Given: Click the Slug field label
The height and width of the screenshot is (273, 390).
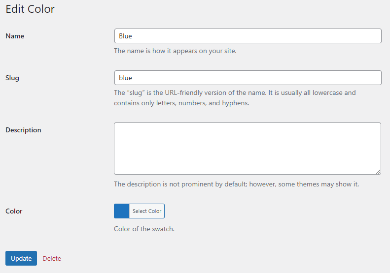Looking at the screenshot, I should (x=12, y=78).
